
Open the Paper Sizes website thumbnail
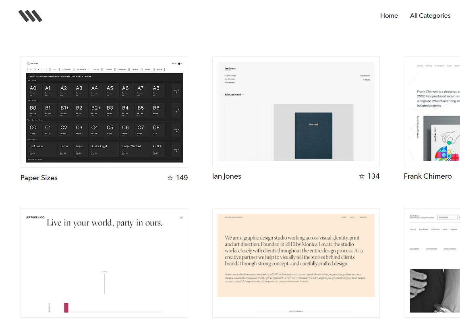[x=104, y=112]
